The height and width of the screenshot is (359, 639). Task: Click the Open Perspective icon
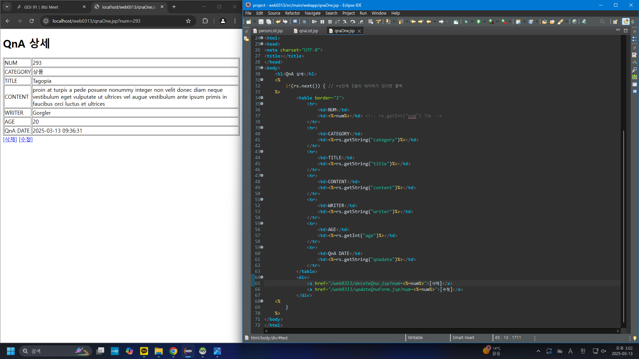click(x=615, y=22)
